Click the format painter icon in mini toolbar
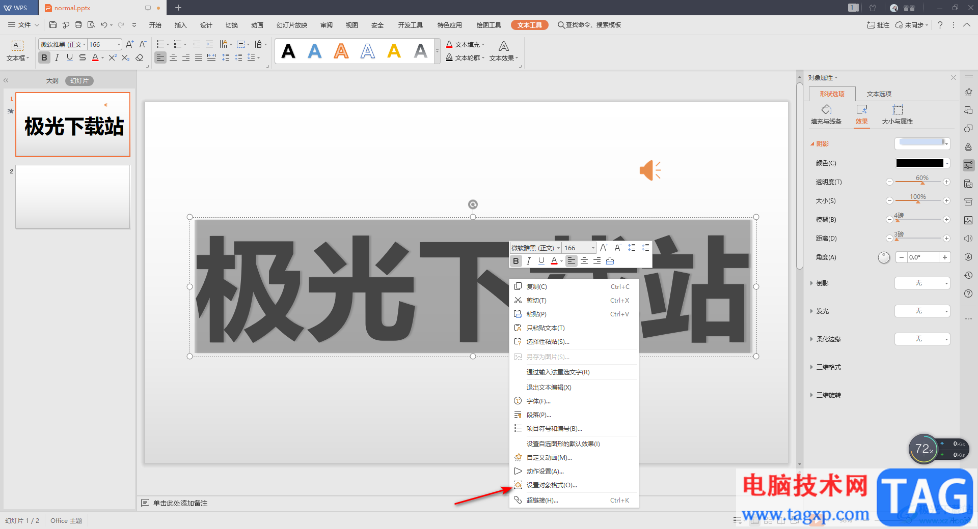Viewport: 978px width, 529px height. pyautogui.click(x=610, y=261)
